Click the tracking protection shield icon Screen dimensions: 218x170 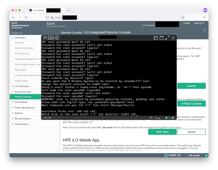click(47, 17)
